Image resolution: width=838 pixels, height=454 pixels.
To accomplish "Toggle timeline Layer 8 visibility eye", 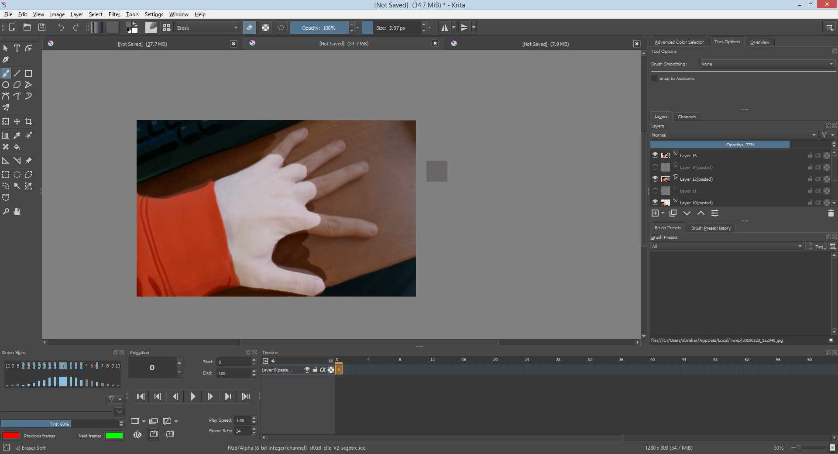I will 307,370.
